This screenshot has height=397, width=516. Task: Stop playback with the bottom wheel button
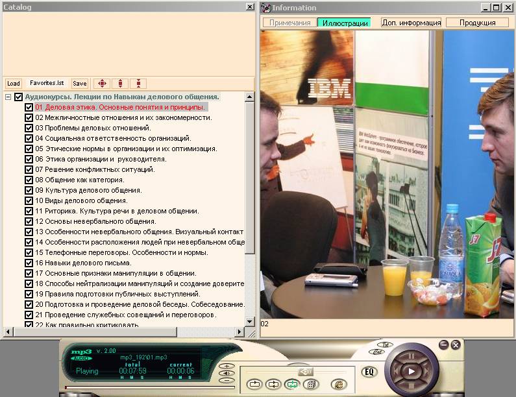pyautogui.click(x=412, y=386)
